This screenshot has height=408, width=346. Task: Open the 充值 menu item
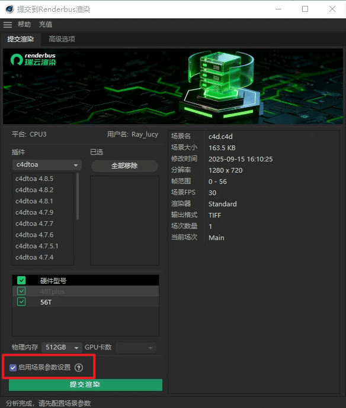(x=46, y=24)
